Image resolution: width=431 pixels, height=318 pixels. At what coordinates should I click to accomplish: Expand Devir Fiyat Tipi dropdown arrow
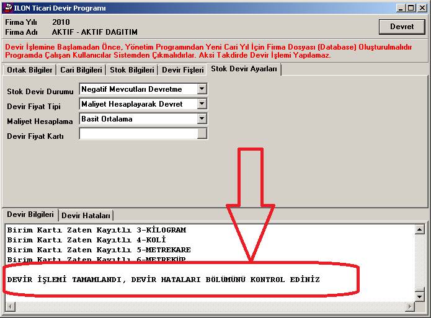coord(202,104)
